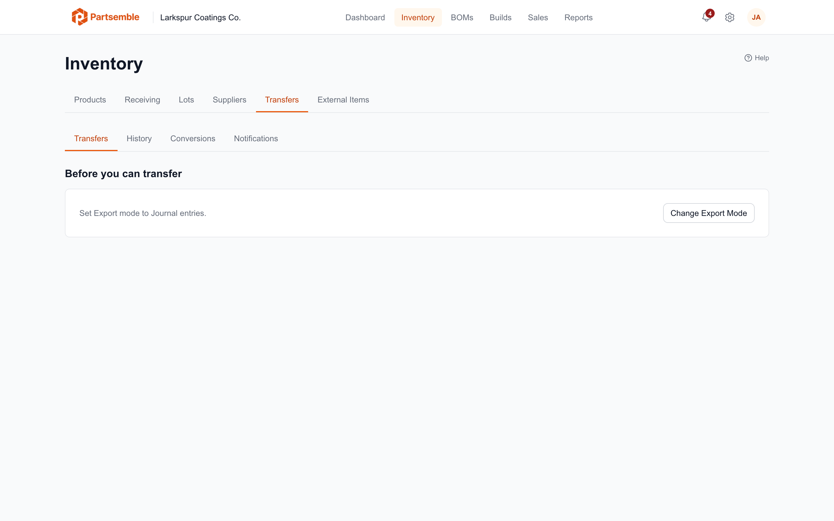This screenshot has height=521, width=834.
Task: Click the Change Export Mode button
Action: pyautogui.click(x=709, y=213)
